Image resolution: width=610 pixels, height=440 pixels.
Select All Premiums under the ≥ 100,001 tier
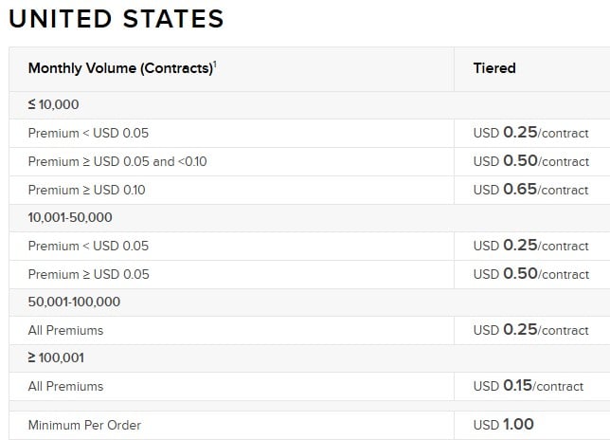[x=65, y=386]
